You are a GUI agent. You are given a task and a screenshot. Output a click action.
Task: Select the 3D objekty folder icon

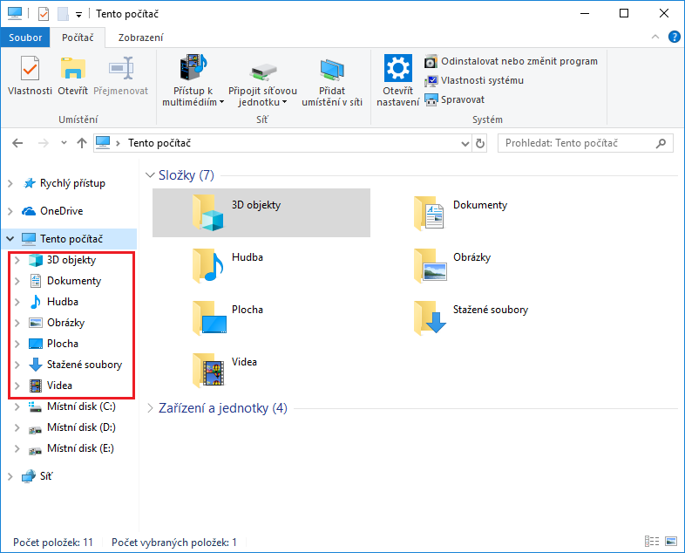208,213
